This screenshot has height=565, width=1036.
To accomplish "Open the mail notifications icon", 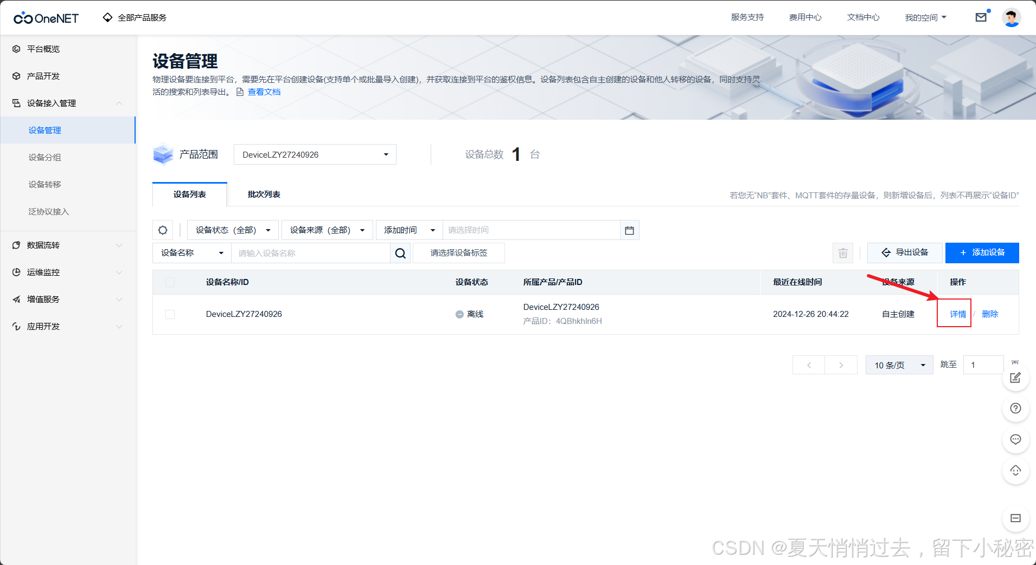I will coord(981,17).
